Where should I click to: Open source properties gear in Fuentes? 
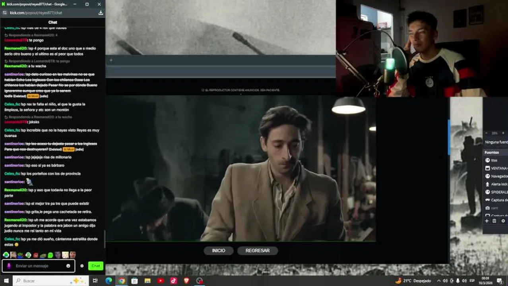[x=503, y=221]
